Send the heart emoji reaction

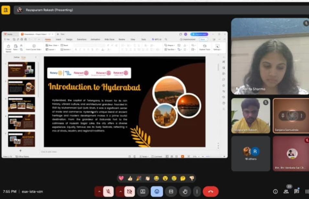[121, 178]
